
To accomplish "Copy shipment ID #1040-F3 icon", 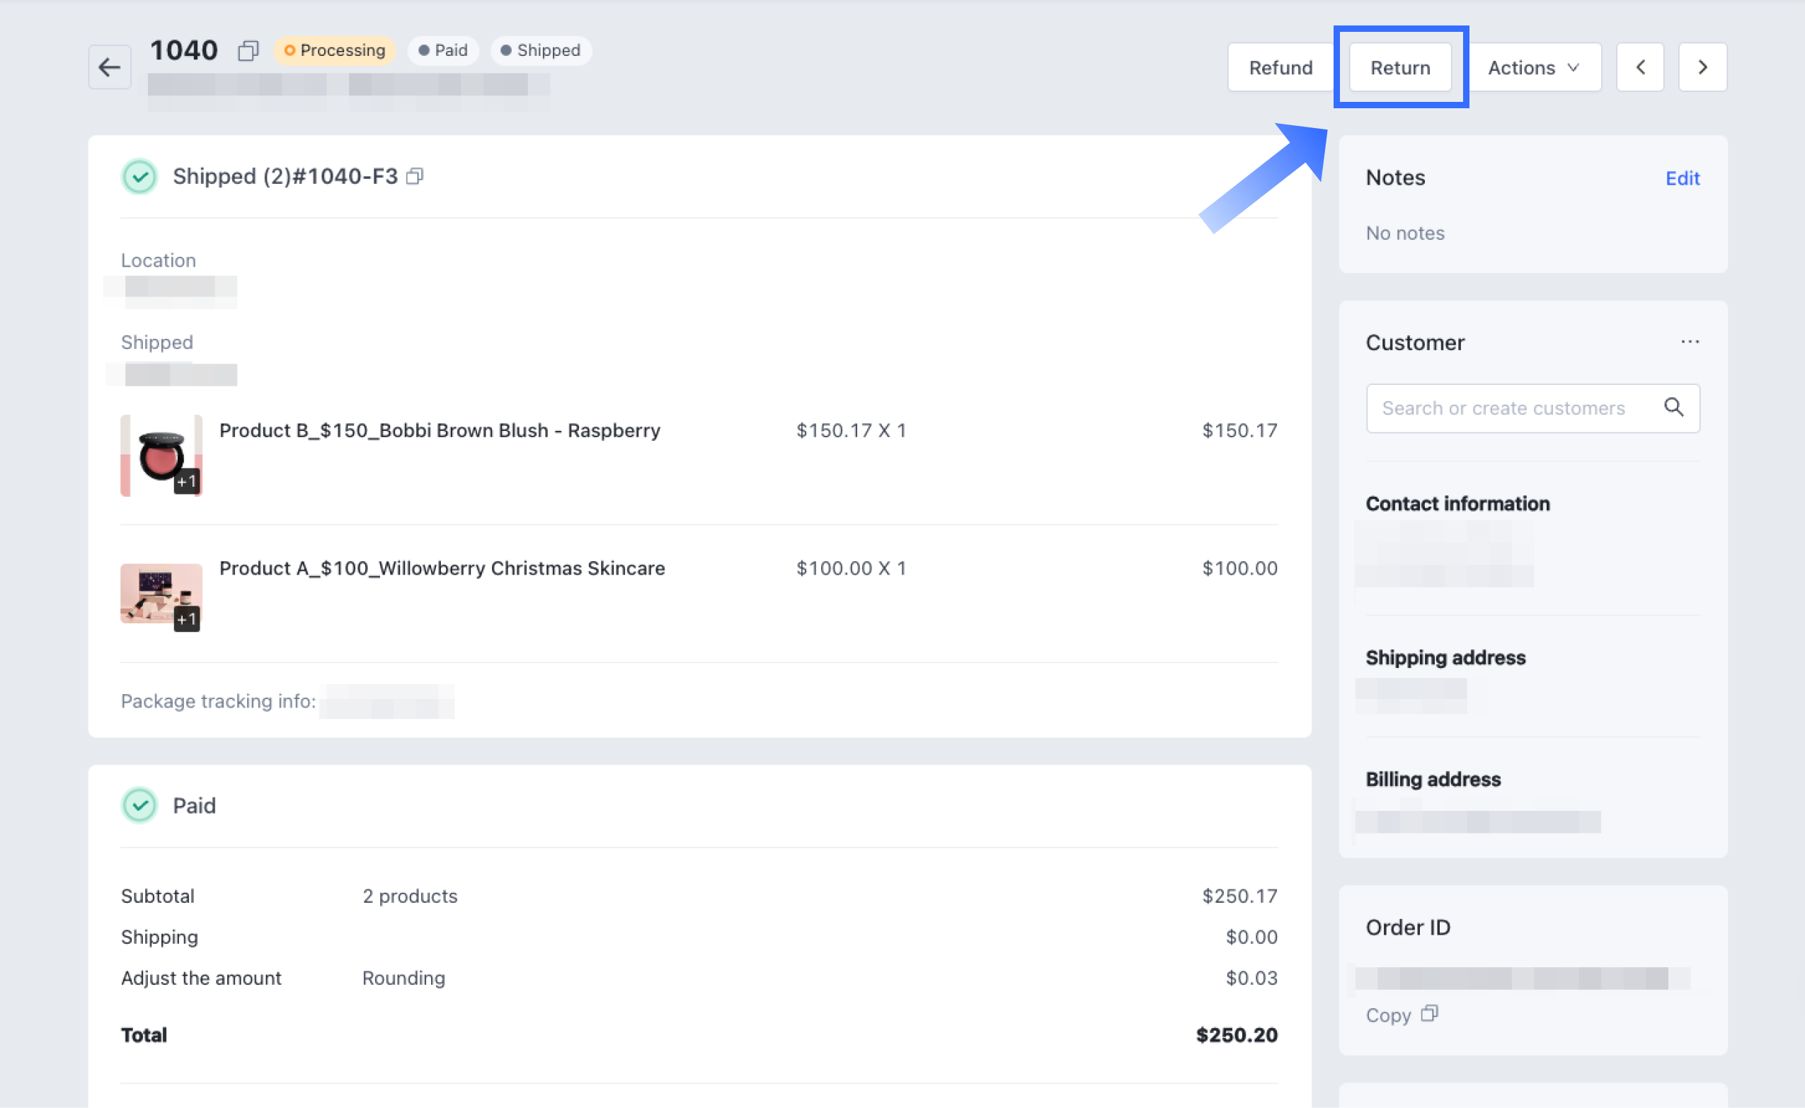I will [x=415, y=177].
